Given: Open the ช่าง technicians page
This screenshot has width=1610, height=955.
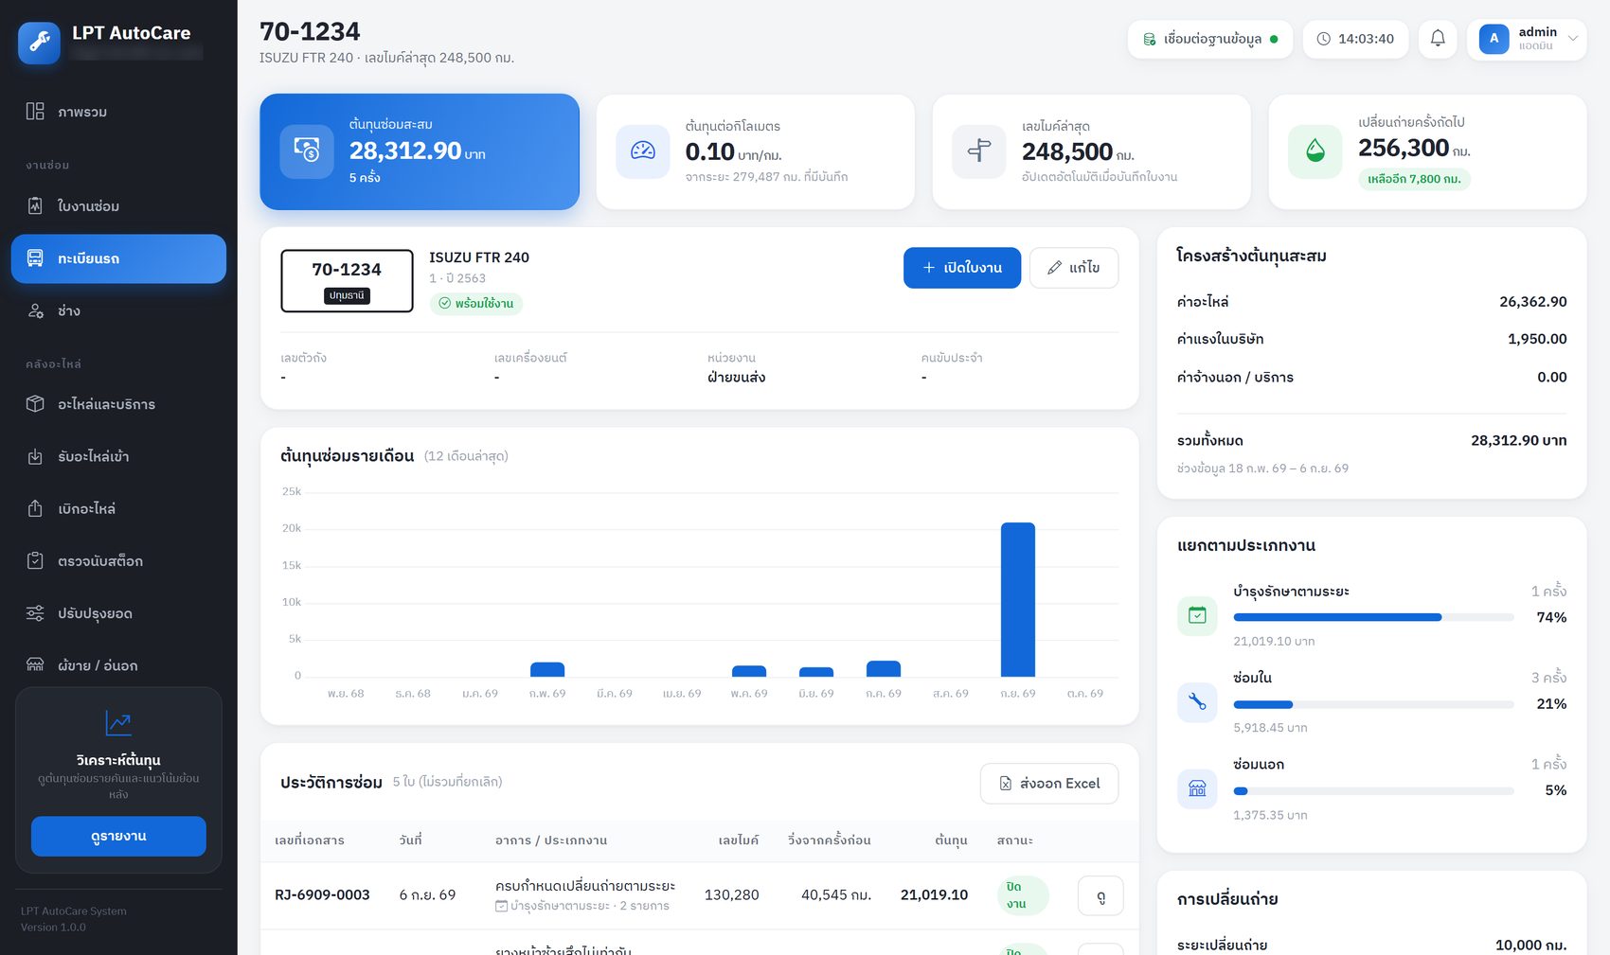Looking at the screenshot, I should 118,310.
